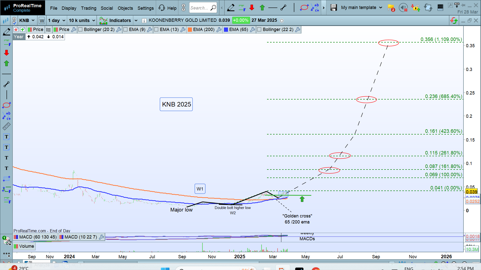Toggle EMA (9) checkbox
The height and width of the screenshot is (270, 481).
126,29
